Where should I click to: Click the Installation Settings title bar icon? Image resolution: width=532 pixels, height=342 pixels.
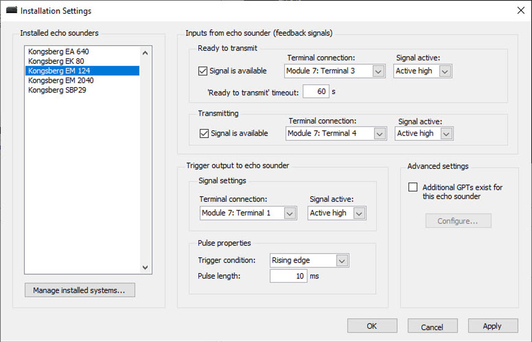point(12,10)
